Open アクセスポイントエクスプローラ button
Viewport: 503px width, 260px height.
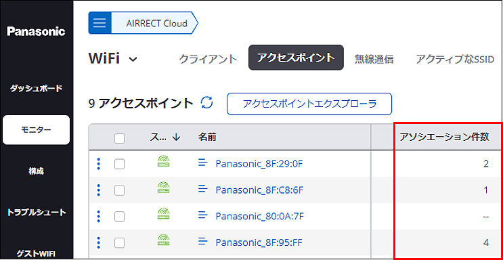point(309,104)
